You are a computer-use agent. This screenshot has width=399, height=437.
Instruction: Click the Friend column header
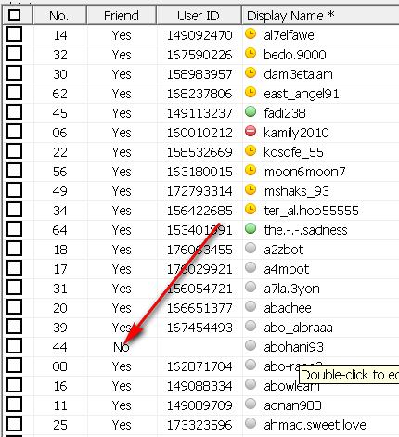pyautogui.click(x=122, y=16)
